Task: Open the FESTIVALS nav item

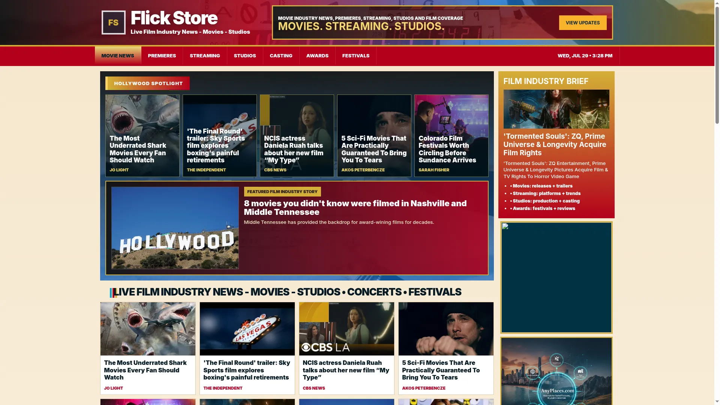Action: (x=356, y=55)
